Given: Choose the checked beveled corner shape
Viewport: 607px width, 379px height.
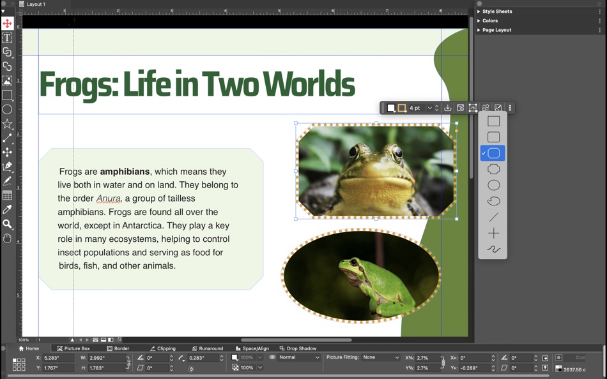Looking at the screenshot, I should (x=493, y=153).
